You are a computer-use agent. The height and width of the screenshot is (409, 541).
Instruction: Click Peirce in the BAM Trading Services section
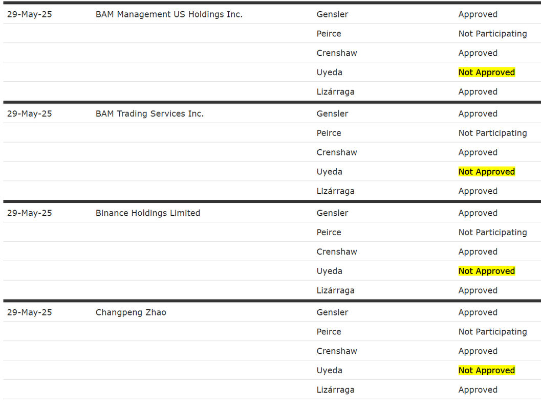(x=329, y=133)
